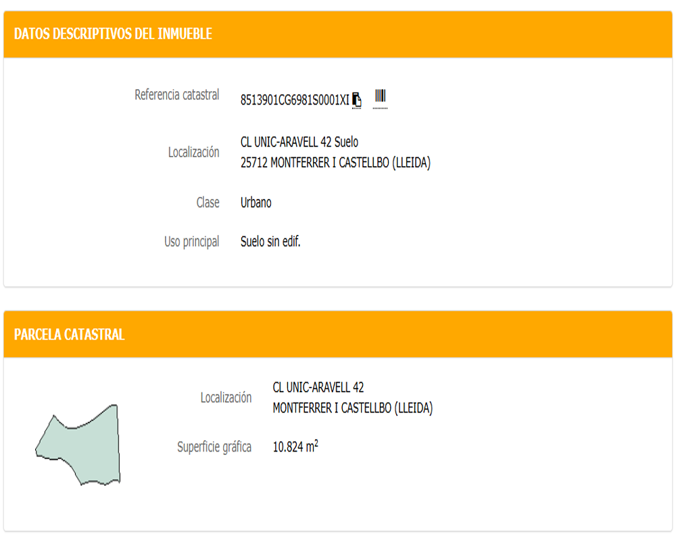Click the 'Clase' field label
The width and height of the screenshot is (676, 540).
tap(208, 202)
